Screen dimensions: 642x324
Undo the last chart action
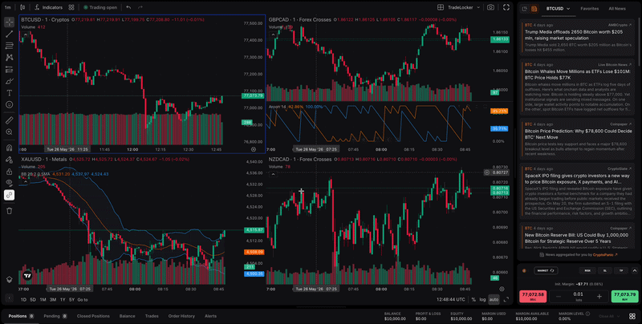point(128,7)
